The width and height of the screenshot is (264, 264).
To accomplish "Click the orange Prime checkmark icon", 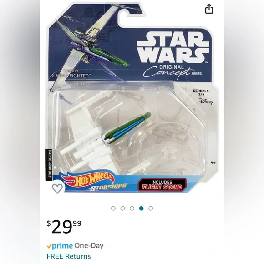I will (49, 246).
